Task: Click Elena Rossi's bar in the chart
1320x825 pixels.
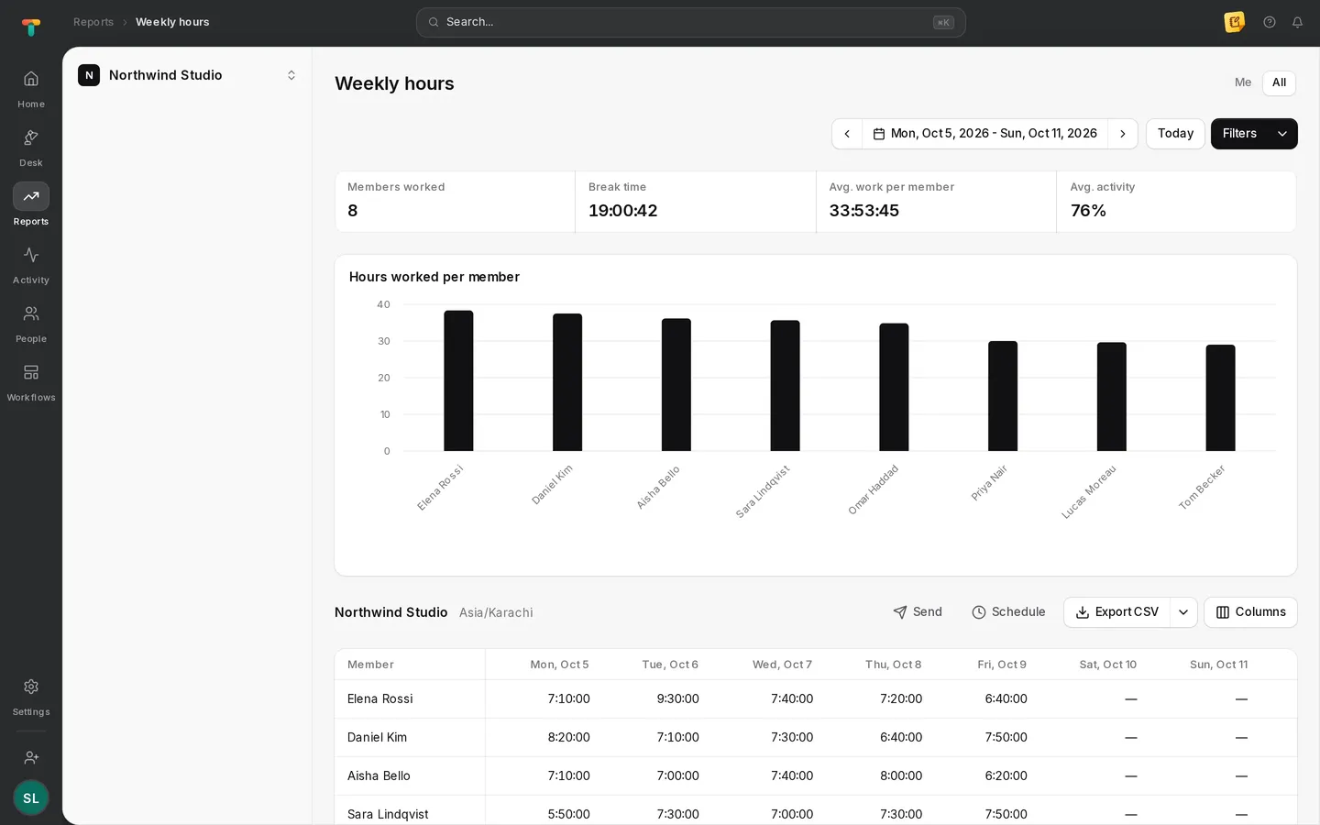Action: [458, 380]
